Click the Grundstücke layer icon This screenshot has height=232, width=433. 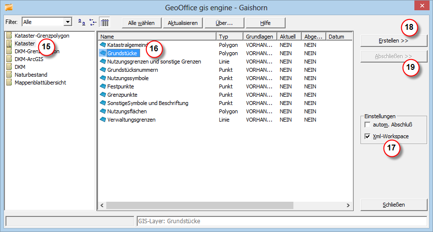click(103, 53)
